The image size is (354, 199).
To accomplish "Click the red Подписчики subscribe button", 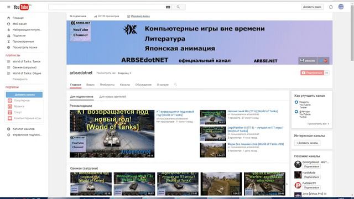I will tap(312, 73).
